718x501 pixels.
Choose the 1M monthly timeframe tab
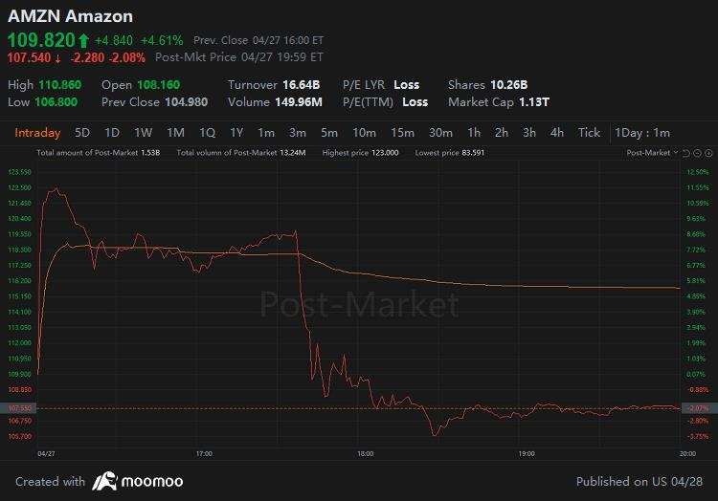(175, 133)
